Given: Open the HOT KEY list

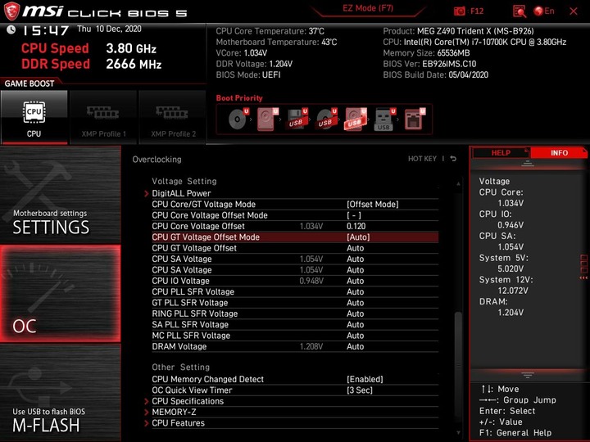Looking at the screenshot, I should tap(422, 159).
